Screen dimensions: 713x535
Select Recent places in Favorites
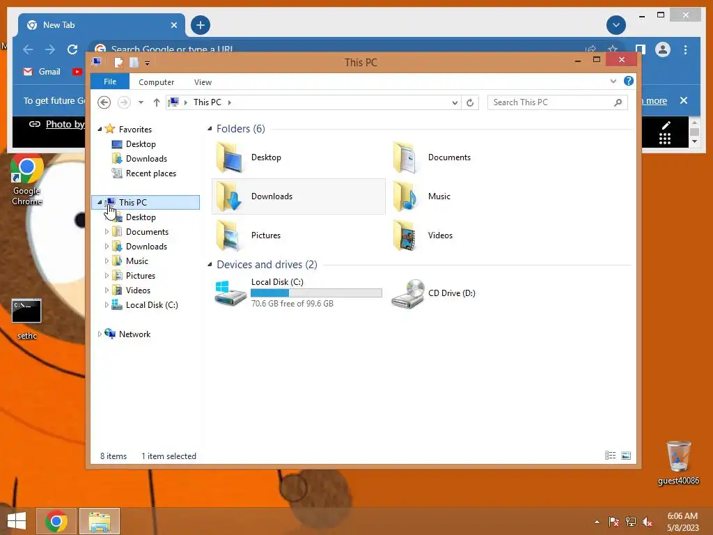pos(150,173)
